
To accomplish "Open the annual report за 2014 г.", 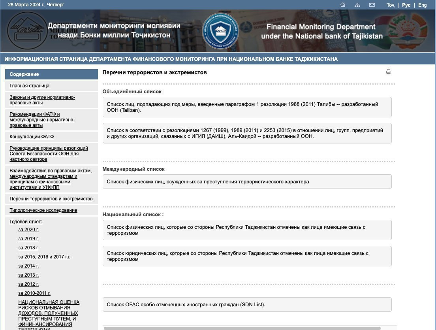I will (28, 266).
